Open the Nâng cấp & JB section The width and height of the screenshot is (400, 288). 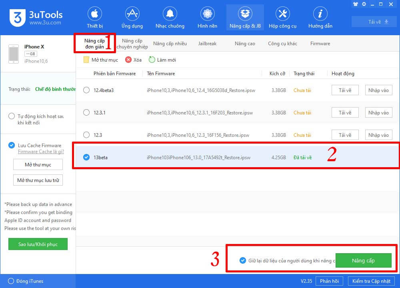tap(245, 17)
